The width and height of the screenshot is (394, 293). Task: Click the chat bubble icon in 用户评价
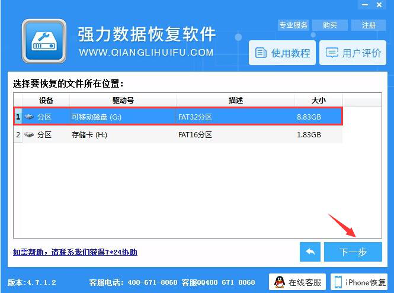pos(332,53)
